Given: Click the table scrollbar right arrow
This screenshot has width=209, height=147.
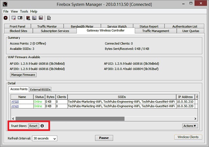Looking at the screenshot, I should [195, 119].
